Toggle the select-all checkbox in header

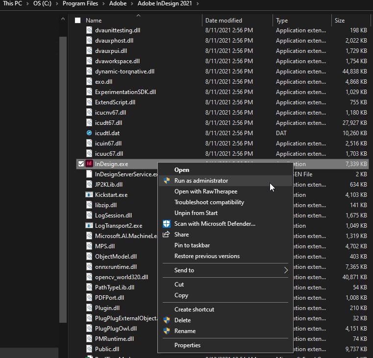[x=77, y=20]
